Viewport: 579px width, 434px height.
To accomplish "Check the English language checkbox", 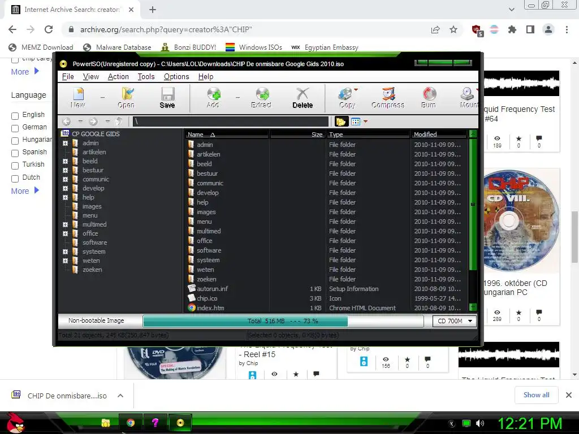I will point(15,116).
